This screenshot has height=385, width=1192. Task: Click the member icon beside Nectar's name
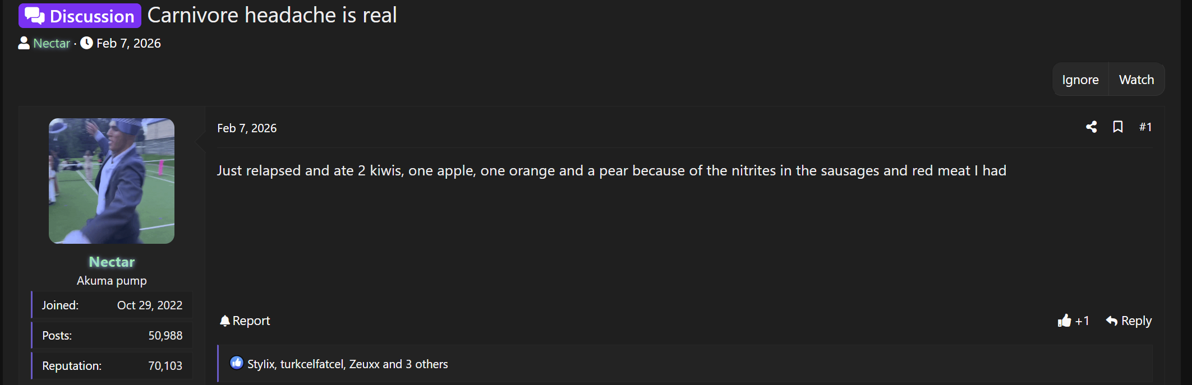23,43
